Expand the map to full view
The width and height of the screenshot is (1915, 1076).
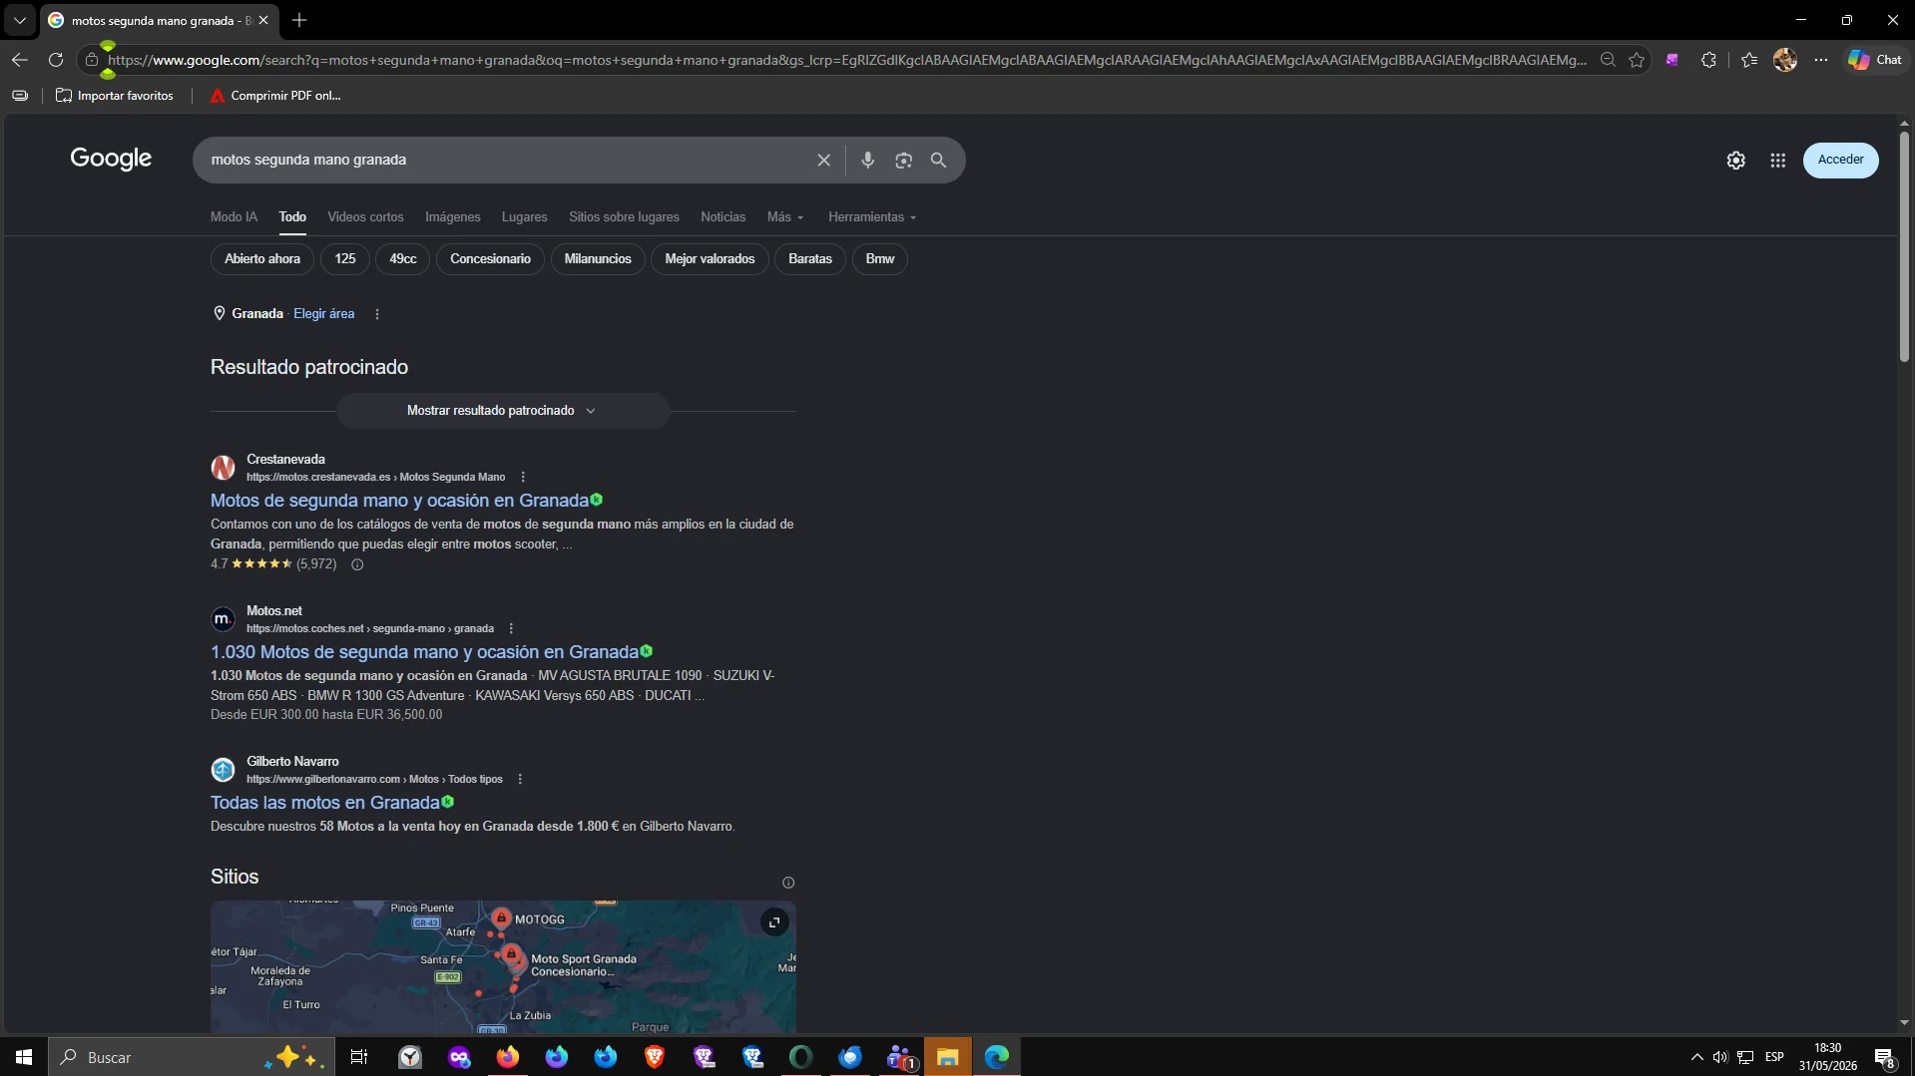774,922
